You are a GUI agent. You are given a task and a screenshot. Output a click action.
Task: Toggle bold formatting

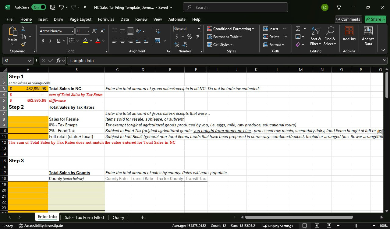pyautogui.click(x=42, y=41)
